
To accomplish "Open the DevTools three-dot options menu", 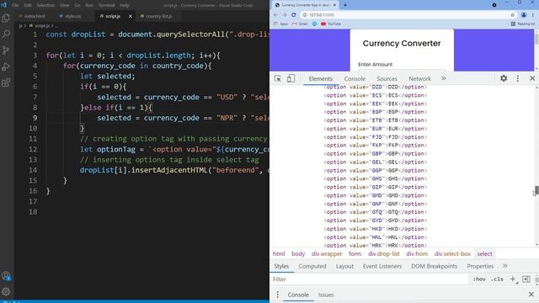I will point(518,78).
